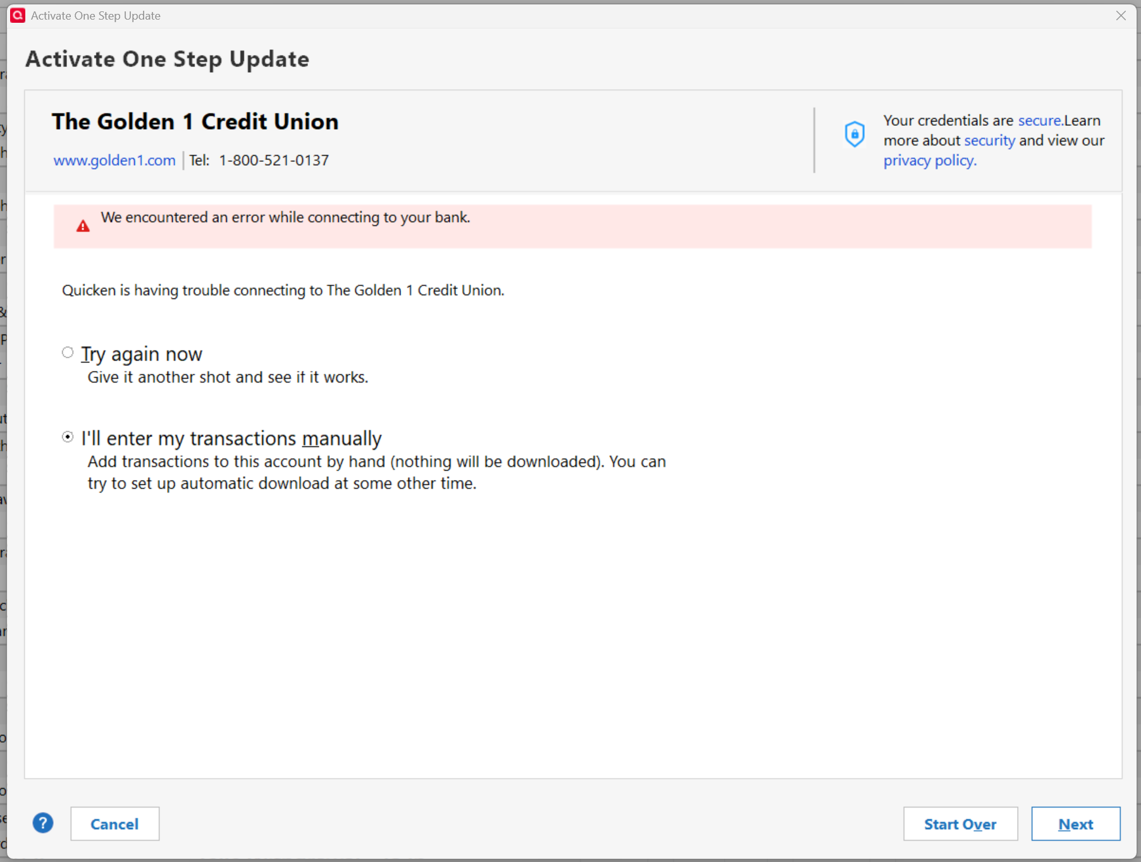Click the Quicken logo in title bar
1141x862 pixels.
coord(18,15)
